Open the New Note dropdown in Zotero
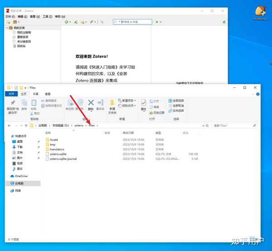Image resolution: width=272 pixels, height=251 pixels. pyautogui.click(x=84, y=22)
